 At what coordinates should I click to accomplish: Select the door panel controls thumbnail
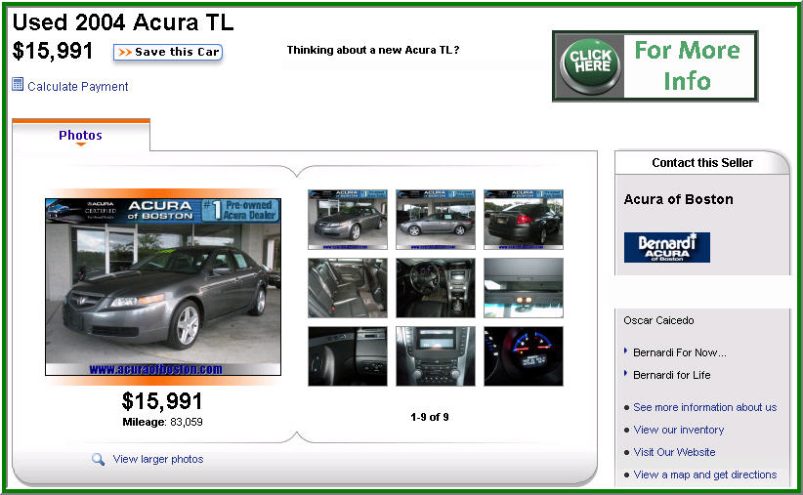[348, 356]
